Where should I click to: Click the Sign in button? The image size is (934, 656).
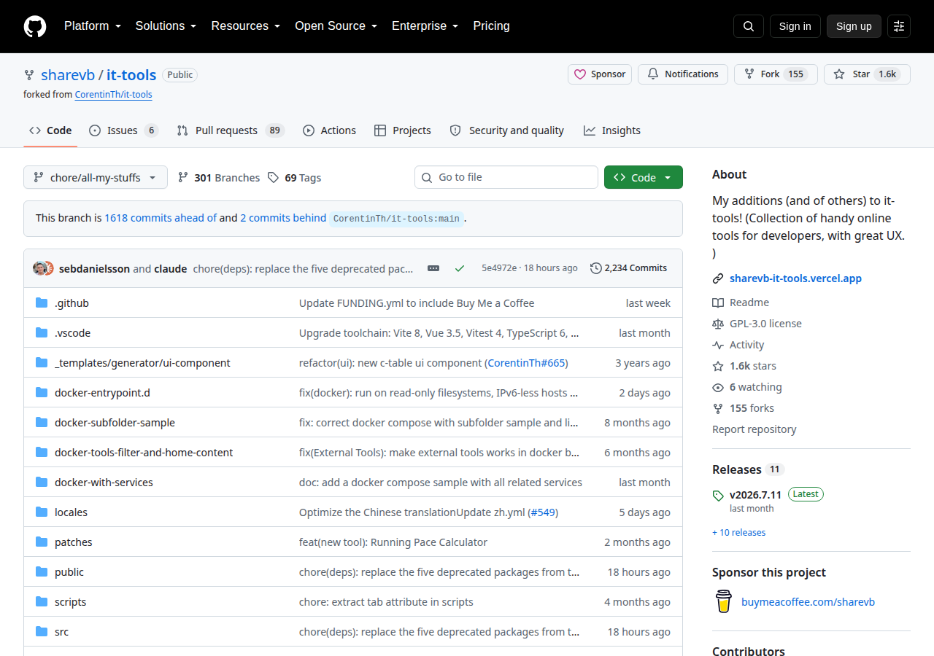click(x=795, y=26)
